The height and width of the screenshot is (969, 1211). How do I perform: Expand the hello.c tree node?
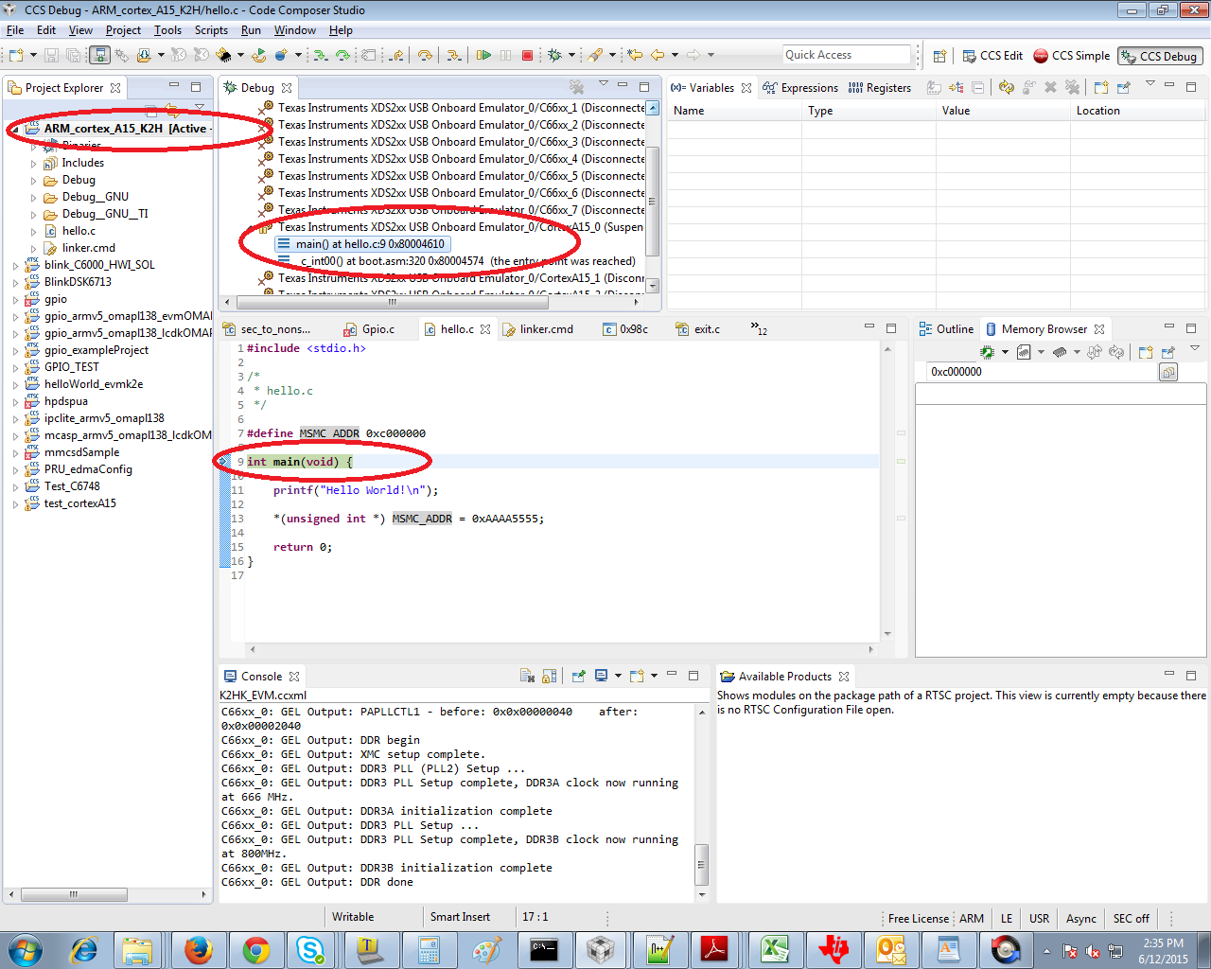click(x=34, y=231)
